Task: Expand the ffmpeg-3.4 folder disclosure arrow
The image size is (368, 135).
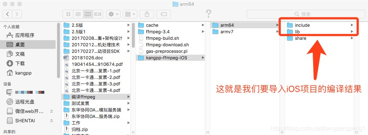Action: click(x=203, y=31)
